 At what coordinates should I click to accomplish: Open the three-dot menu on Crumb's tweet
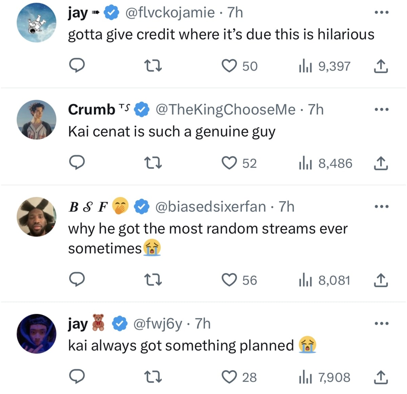tap(381, 109)
